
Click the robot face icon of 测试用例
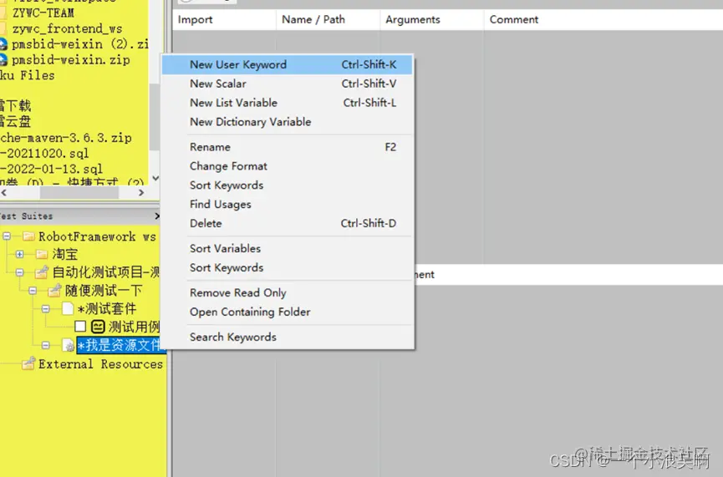coord(98,327)
